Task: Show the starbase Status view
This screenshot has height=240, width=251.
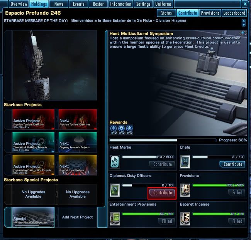Action: click(x=166, y=13)
